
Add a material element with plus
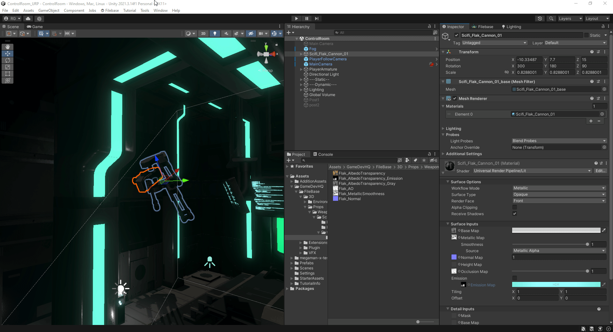tap(591, 121)
